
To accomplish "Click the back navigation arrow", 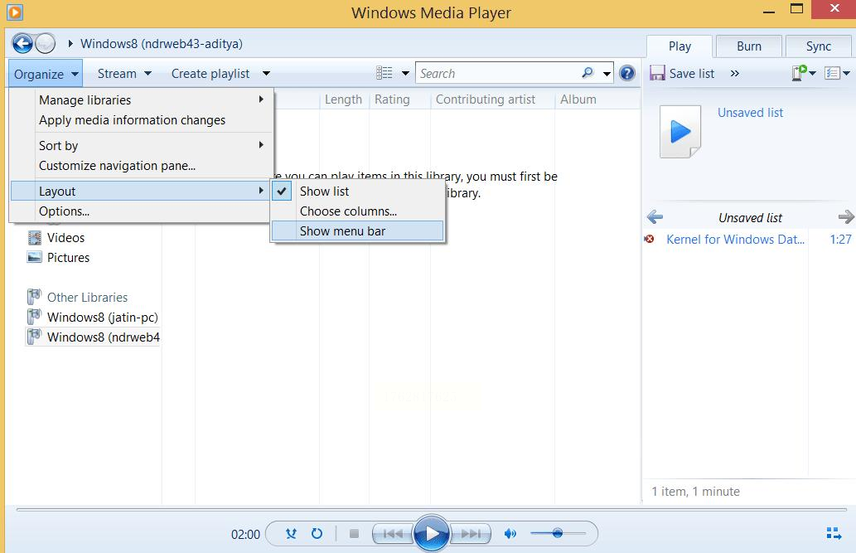I will (23, 43).
